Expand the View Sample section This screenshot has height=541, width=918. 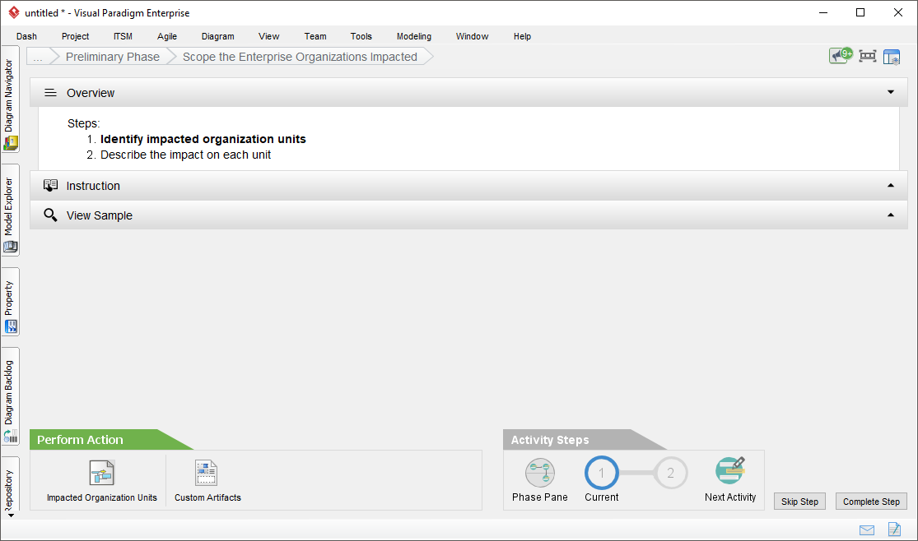pyautogui.click(x=890, y=215)
